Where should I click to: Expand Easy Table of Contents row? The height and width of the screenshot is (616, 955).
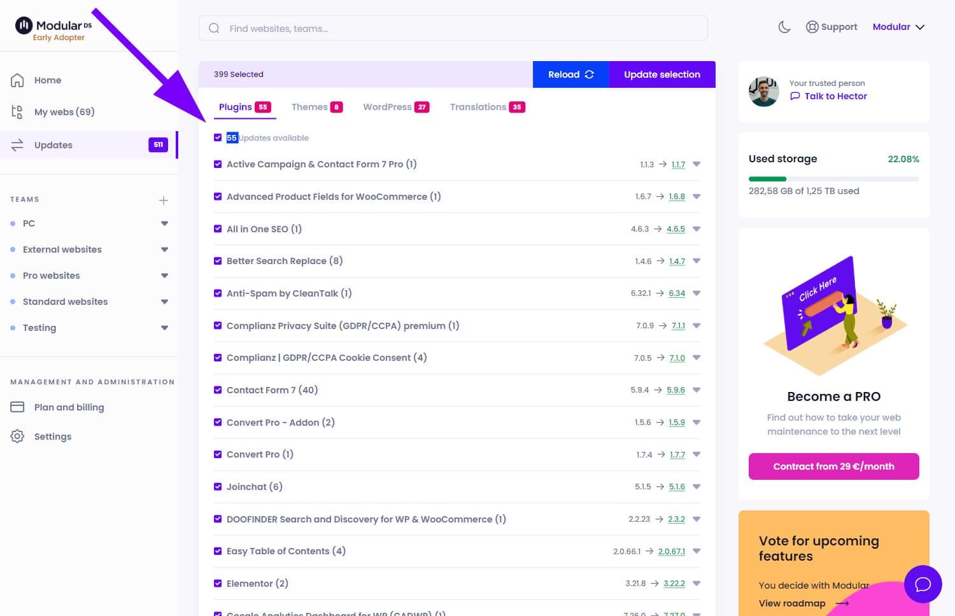tap(697, 551)
